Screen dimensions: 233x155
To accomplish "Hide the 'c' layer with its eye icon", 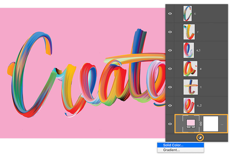I will click(170, 13).
